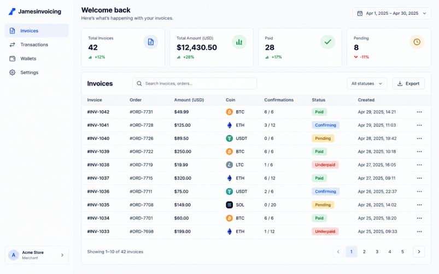Export the invoices list
The image size is (439, 274).
pos(408,84)
